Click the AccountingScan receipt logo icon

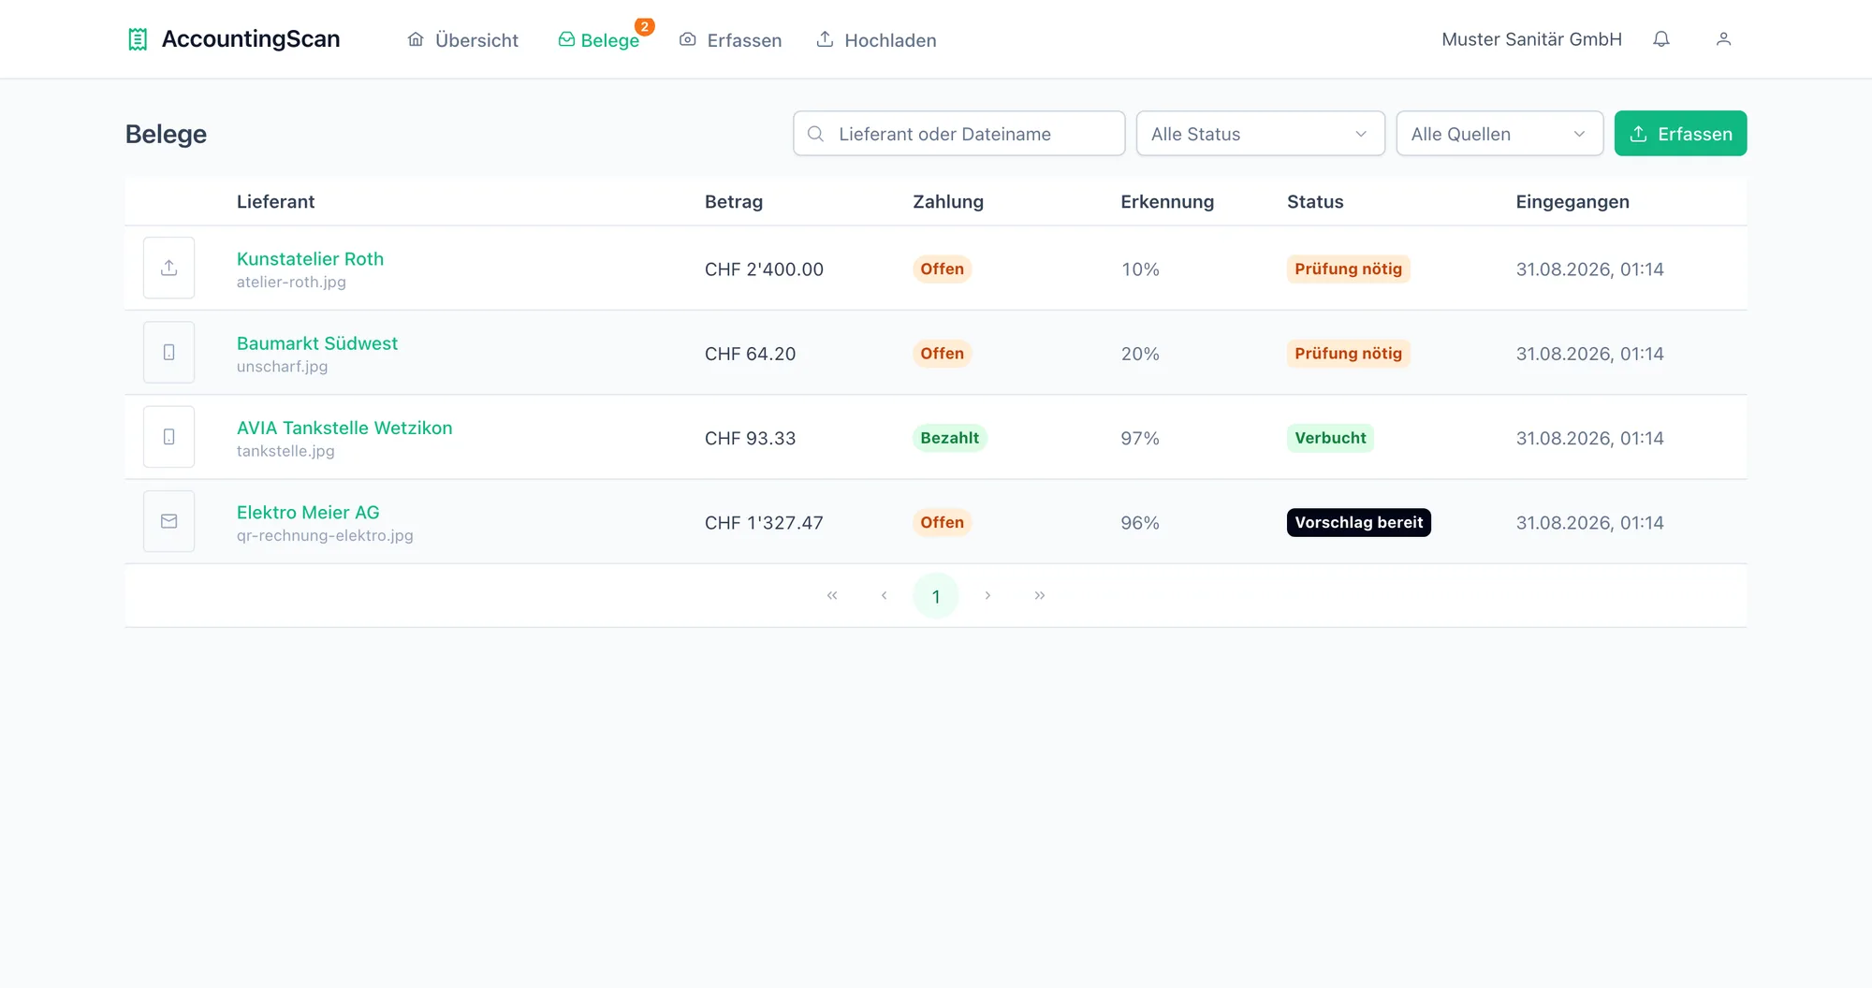point(138,39)
